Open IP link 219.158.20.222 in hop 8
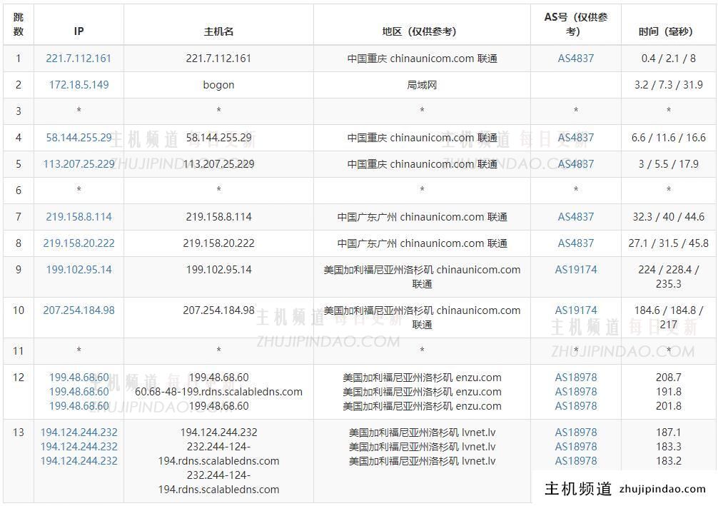The image size is (718, 506). pos(79,243)
